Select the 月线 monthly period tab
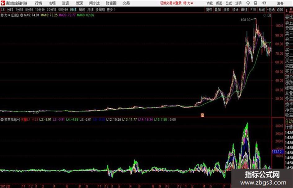The width and height of the screenshot is (293, 188). pyautogui.click(x=91, y=10)
